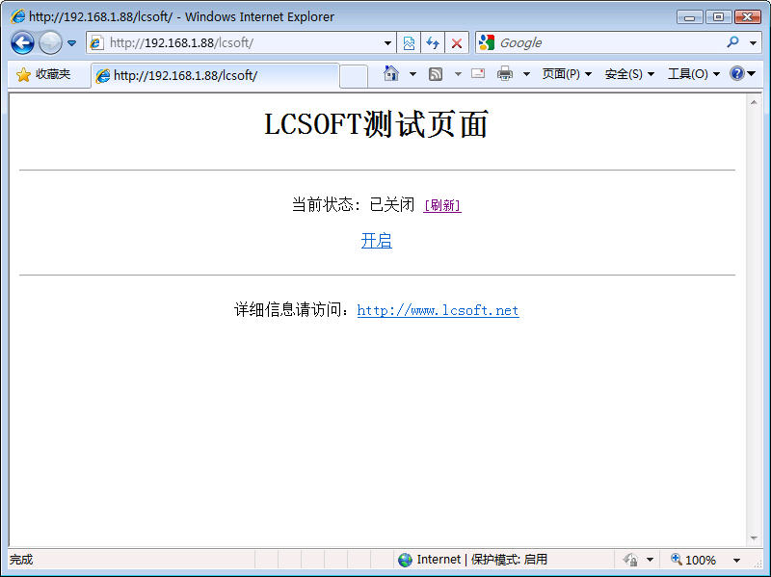
Task: Expand the zoom level 100% dropdown
Action: click(x=736, y=560)
